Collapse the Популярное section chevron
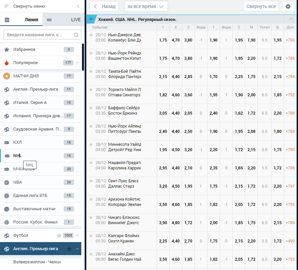 (77, 63)
